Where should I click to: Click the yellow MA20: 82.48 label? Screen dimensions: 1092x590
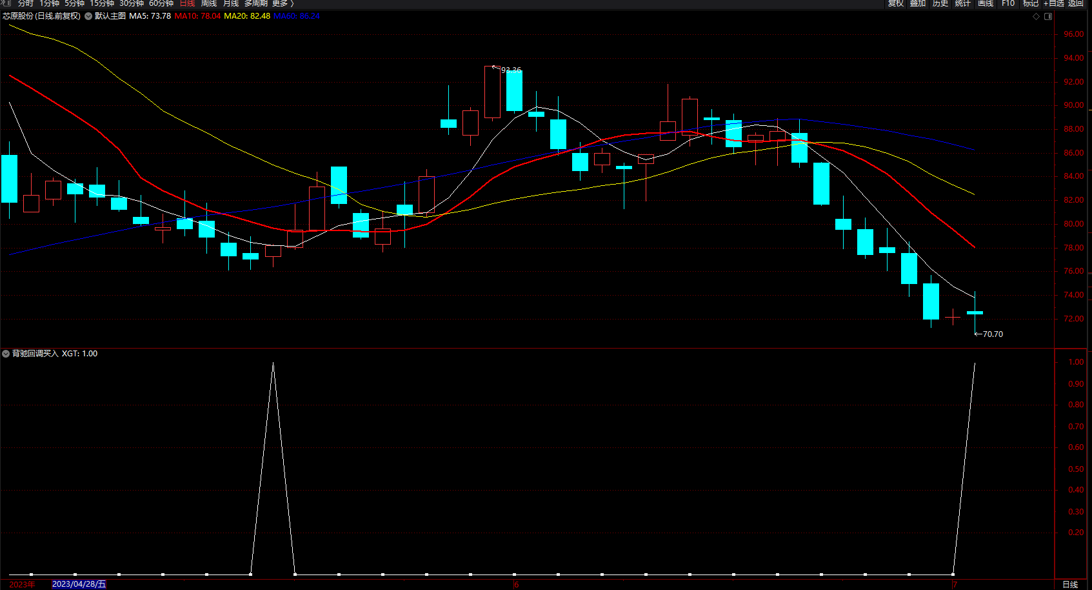247,16
